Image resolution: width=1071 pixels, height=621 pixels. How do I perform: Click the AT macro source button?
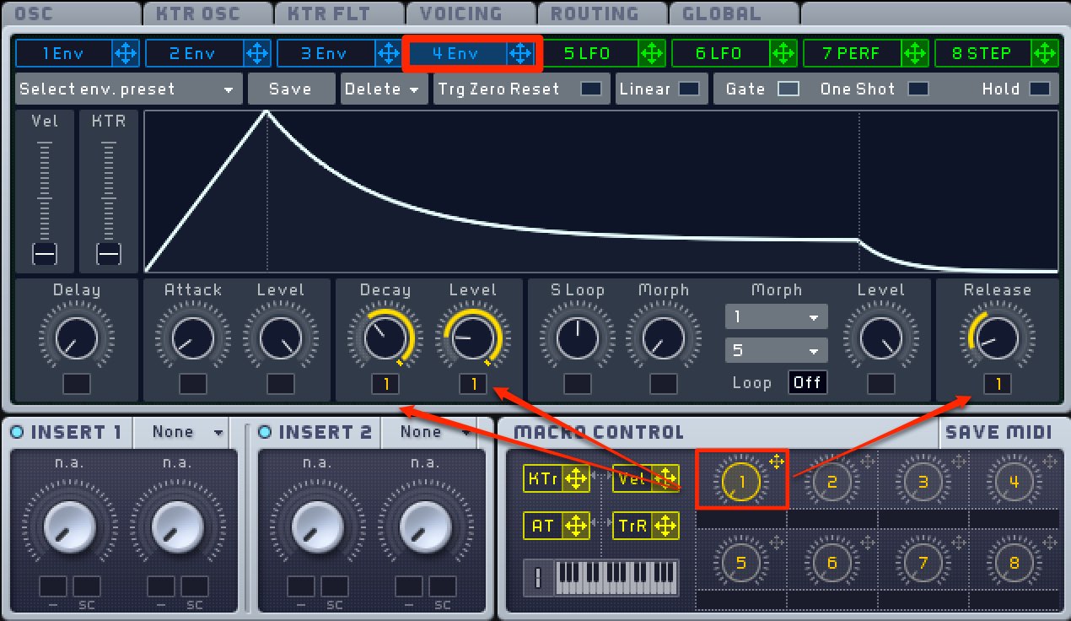point(544,526)
